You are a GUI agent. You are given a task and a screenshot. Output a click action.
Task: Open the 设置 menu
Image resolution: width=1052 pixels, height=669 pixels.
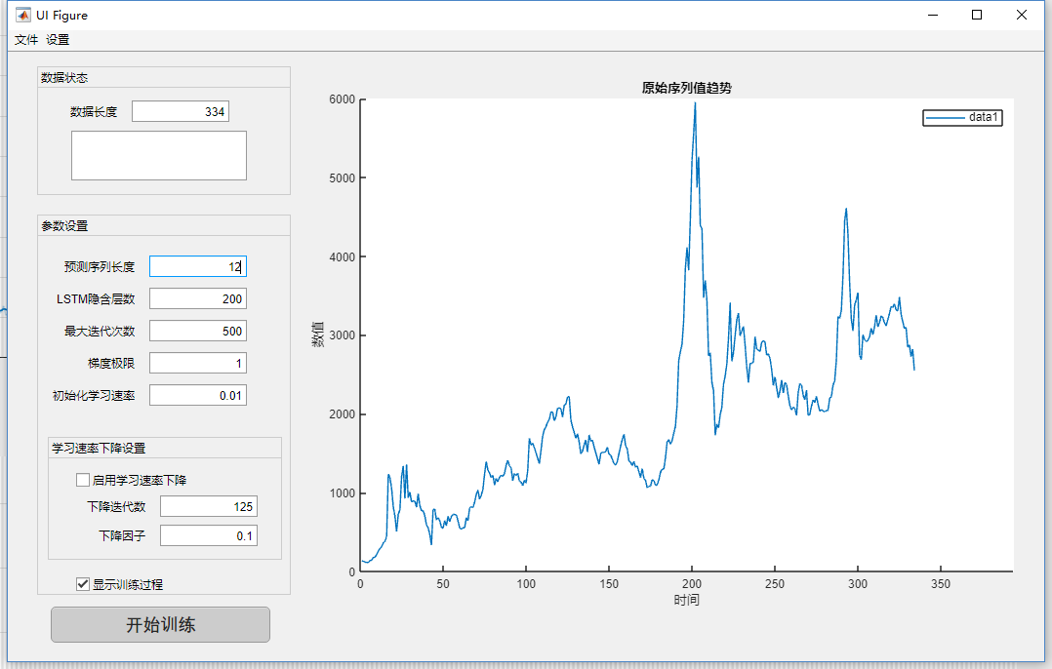point(58,40)
